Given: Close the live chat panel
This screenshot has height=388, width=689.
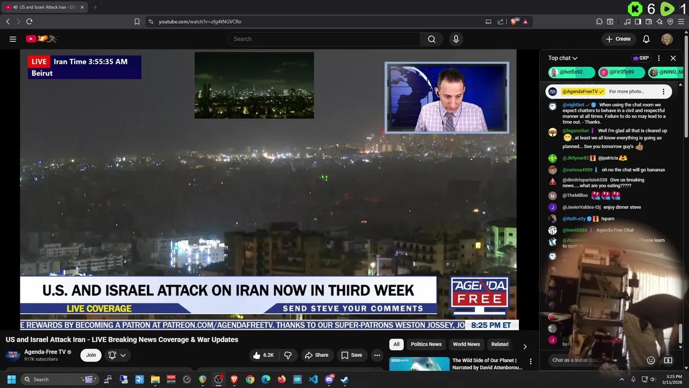Looking at the screenshot, I should [x=673, y=58].
